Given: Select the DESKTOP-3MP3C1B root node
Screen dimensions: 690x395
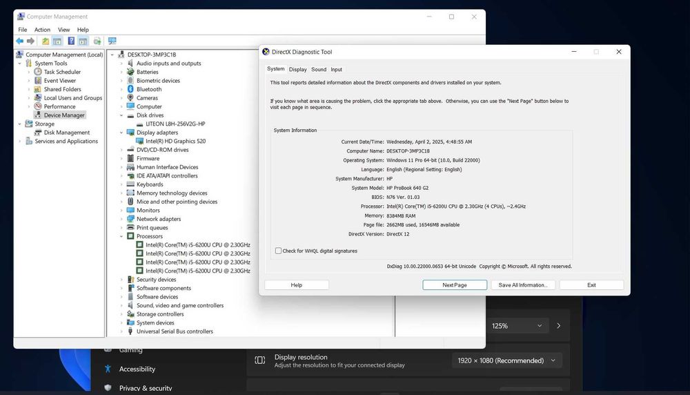Looking at the screenshot, I should click(151, 55).
